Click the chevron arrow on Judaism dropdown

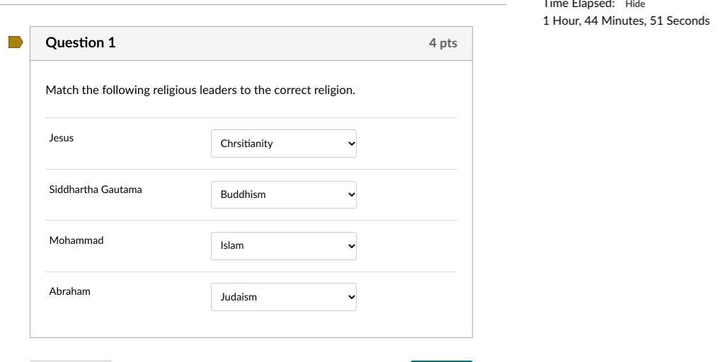351,297
